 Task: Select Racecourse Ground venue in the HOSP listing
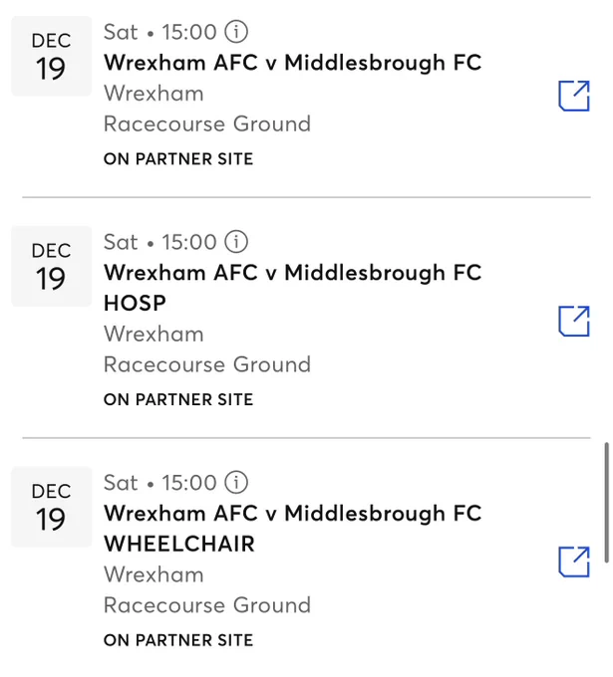[207, 364]
